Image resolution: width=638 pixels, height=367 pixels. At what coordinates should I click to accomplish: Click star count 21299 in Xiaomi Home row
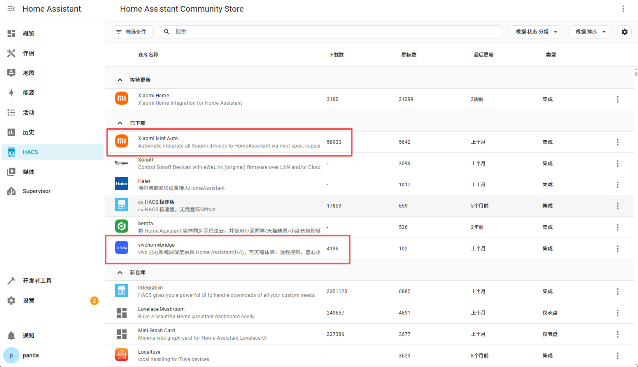click(x=406, y=99)
